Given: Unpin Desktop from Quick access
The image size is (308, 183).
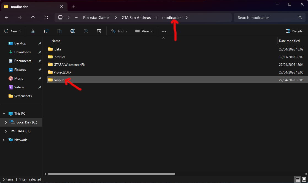Looking at the screenshot, I should 40,43.
